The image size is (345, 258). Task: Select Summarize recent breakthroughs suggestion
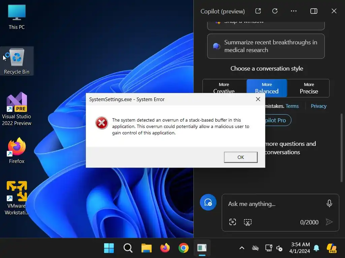point(266,46)
